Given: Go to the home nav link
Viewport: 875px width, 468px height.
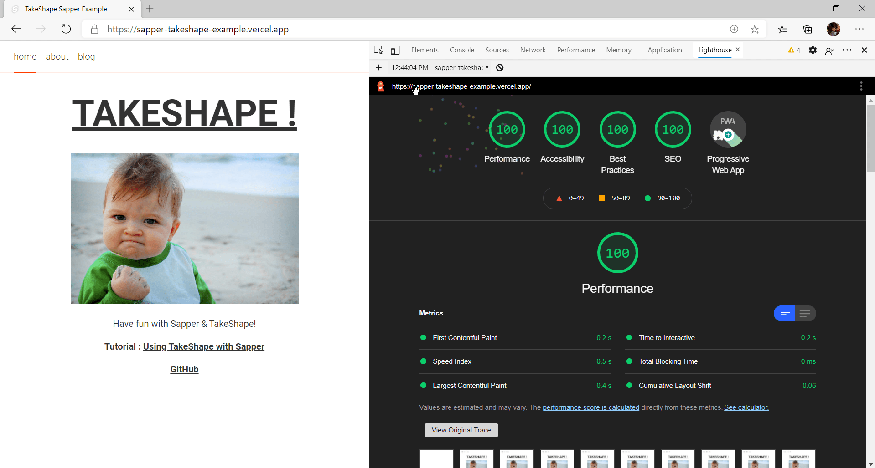Looking at the screenshot, I should click(x=25, y=56).
